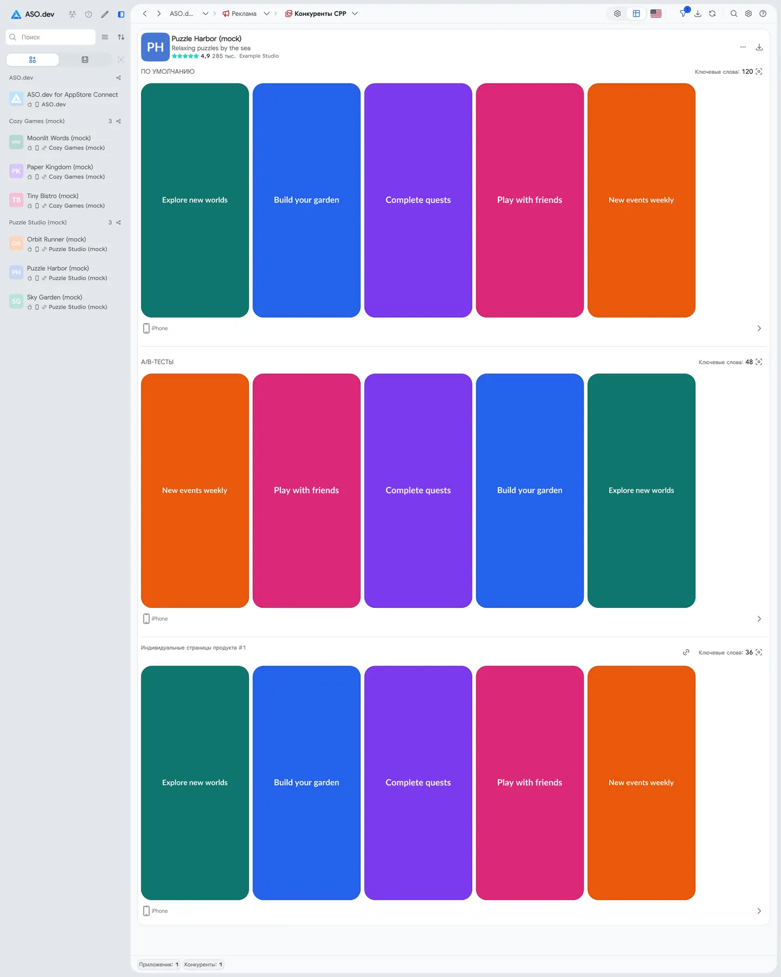This screenshot has width=781, height=977.
Task: Click the magnifier search icon in top toolbar
Action: coord(734,14)
